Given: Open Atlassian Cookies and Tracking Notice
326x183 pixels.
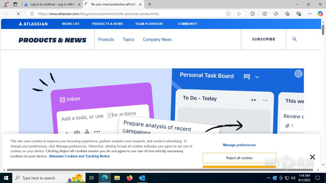Looking at the screenshot, I should tap(79, 156).
